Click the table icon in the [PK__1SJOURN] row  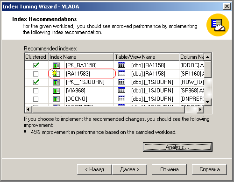[x=121, y=82]
